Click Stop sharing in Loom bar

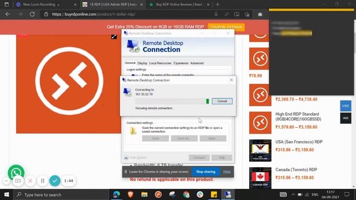tap(206, 172)
